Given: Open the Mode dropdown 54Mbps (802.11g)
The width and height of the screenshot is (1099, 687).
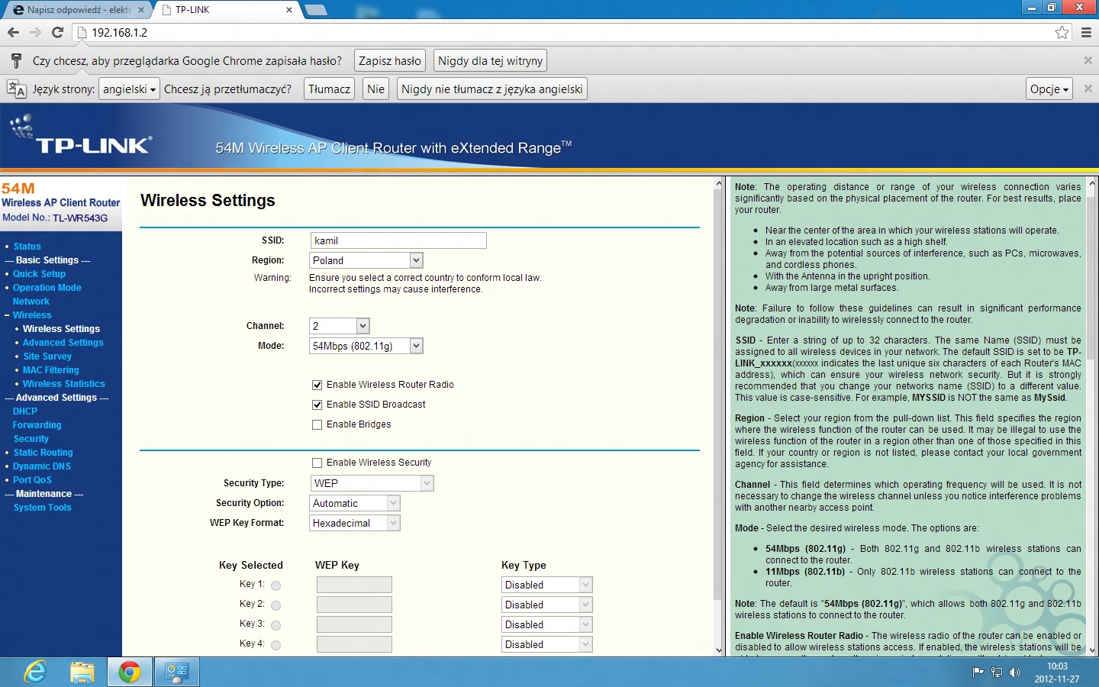Looking at the screenshot, I should point(366,346).
